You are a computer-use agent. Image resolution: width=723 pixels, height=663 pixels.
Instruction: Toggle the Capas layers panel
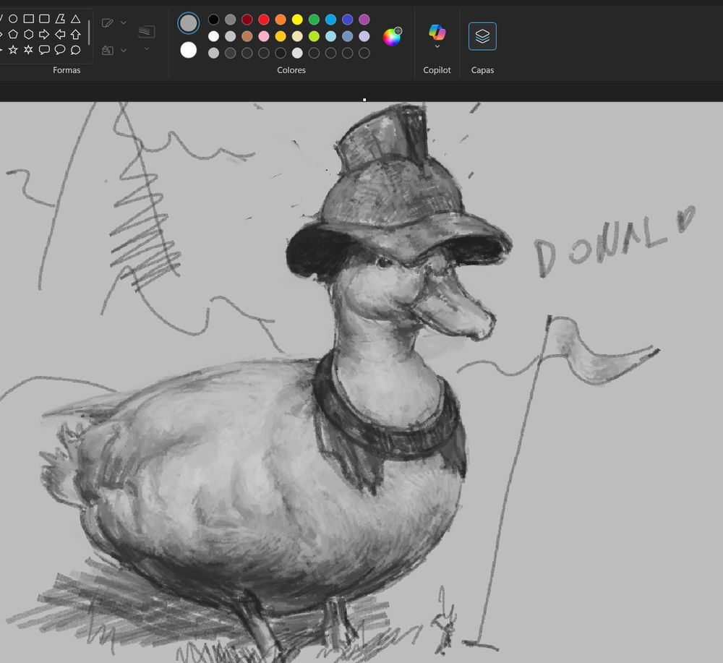pyautogui.click(x=482, y=36)
